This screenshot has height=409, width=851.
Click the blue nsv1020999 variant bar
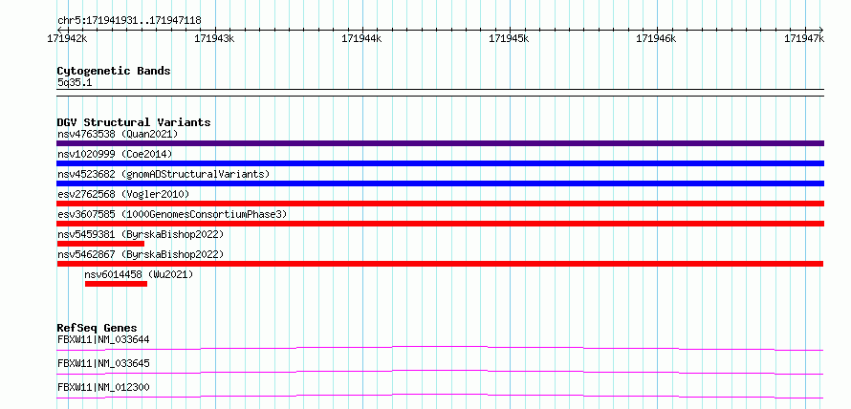pyautogui.click(x=440, y=163)
